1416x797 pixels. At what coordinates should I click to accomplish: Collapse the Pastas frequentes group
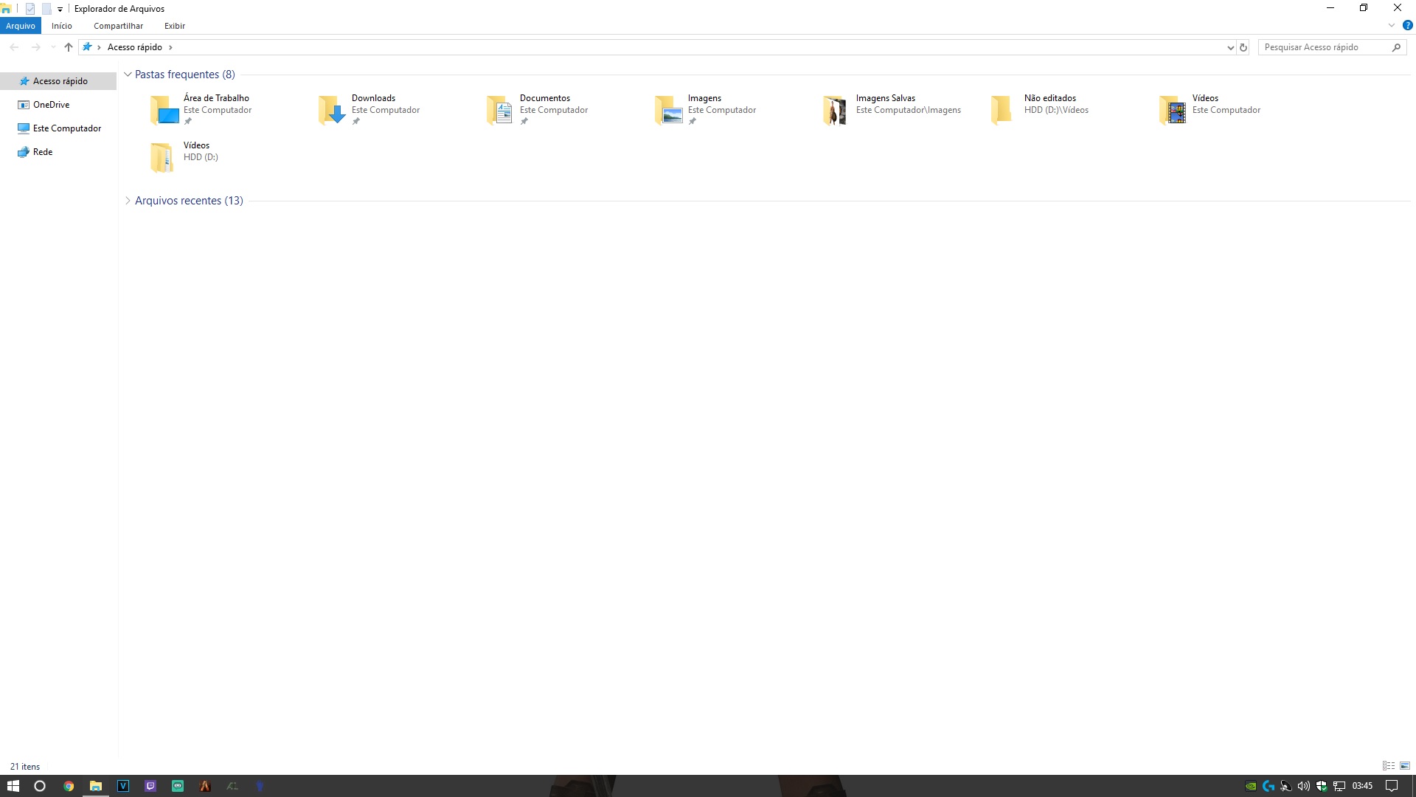(x=128, y=75)
